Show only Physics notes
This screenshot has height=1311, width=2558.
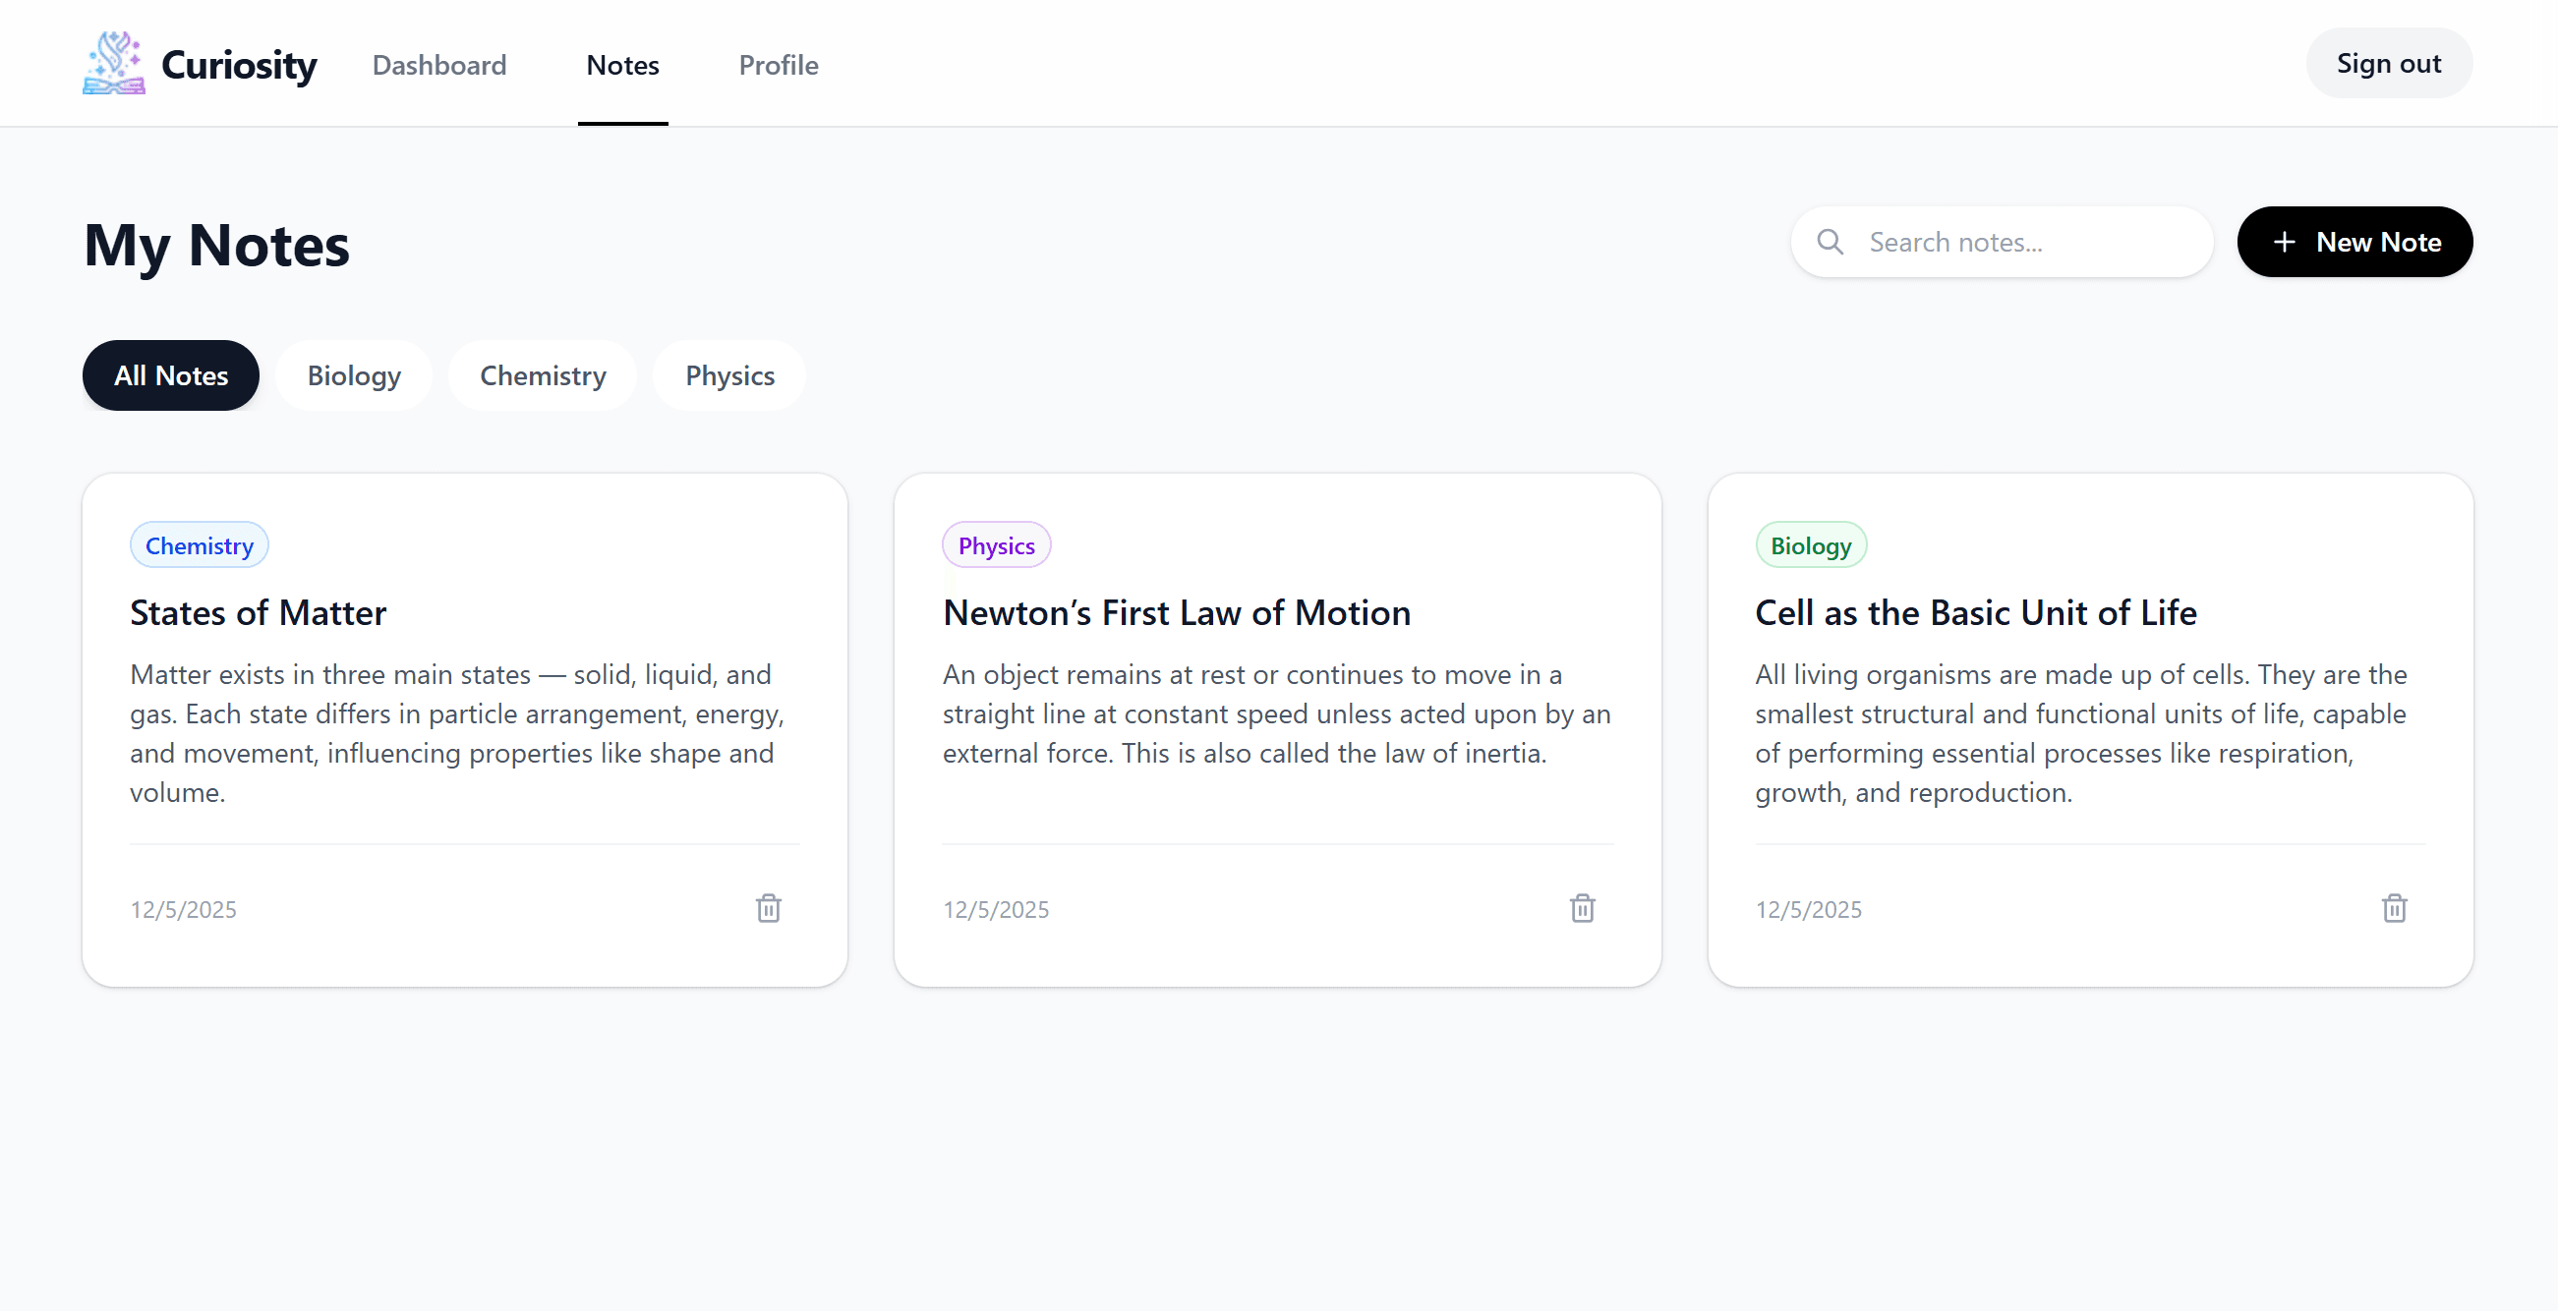(728, 375)
